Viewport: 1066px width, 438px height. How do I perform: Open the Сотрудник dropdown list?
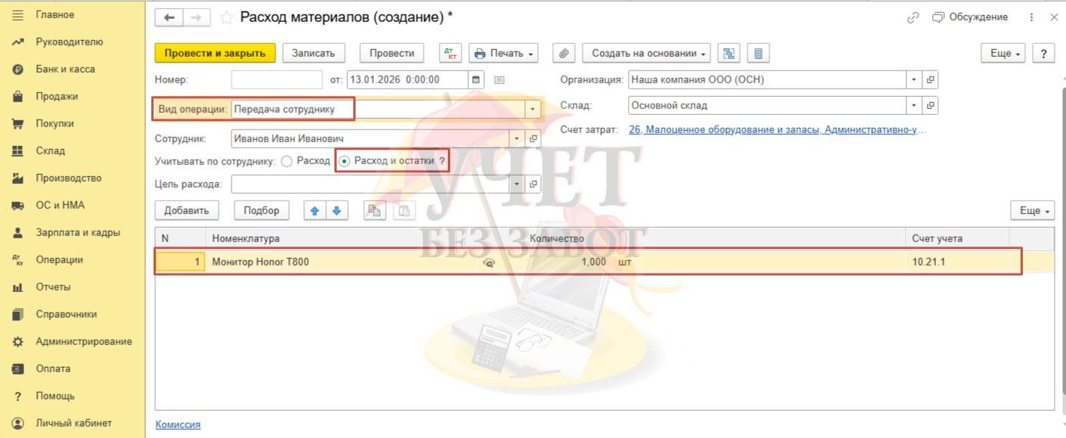pyautogui.click(x=517, y=139)
